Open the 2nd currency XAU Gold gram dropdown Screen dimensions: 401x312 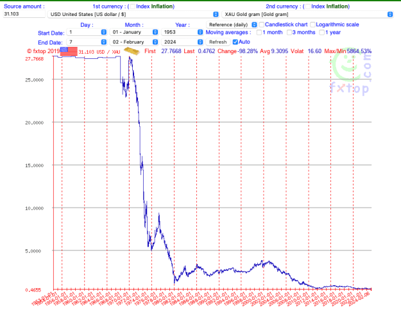[307, 14]
